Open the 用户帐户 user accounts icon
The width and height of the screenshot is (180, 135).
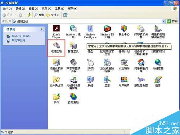coord(124,81)
